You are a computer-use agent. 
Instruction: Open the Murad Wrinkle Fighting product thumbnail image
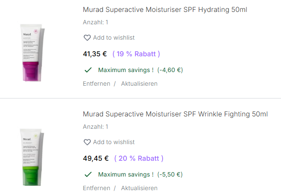tap(32, 157)
